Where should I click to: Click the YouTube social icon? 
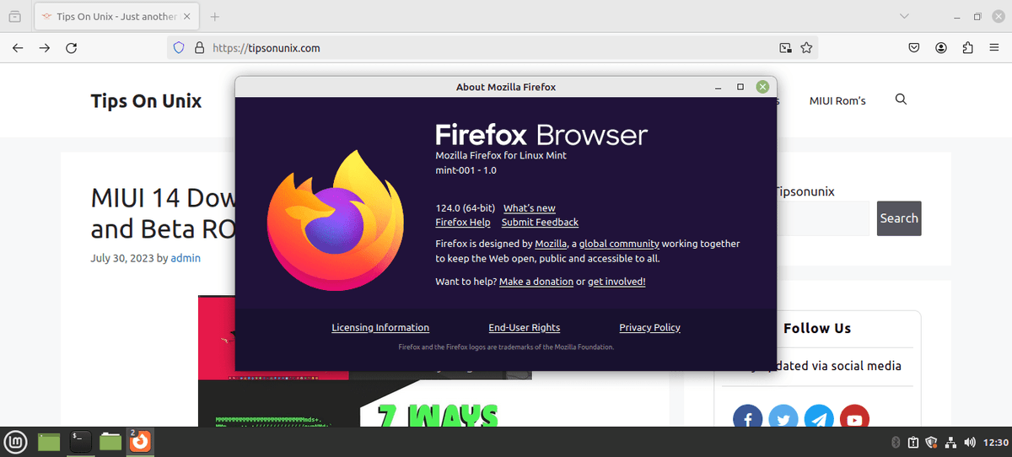pyautogui.click(x=854, y=417)
